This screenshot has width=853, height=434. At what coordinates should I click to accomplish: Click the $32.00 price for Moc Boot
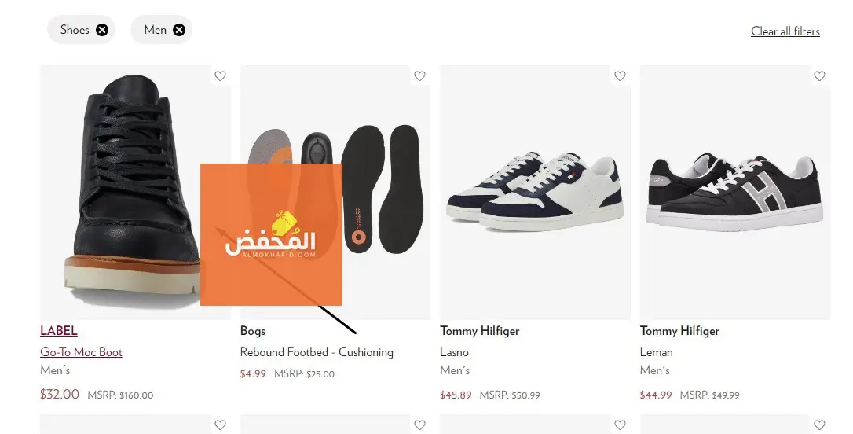click(x=60, y=394)
